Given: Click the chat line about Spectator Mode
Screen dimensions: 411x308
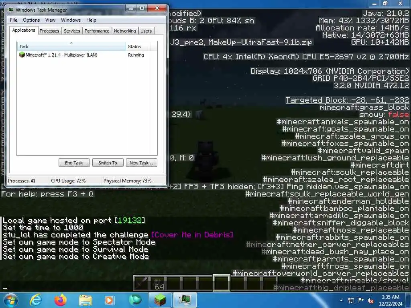Looking at the screenshot, I should click(x=79, y=242).
